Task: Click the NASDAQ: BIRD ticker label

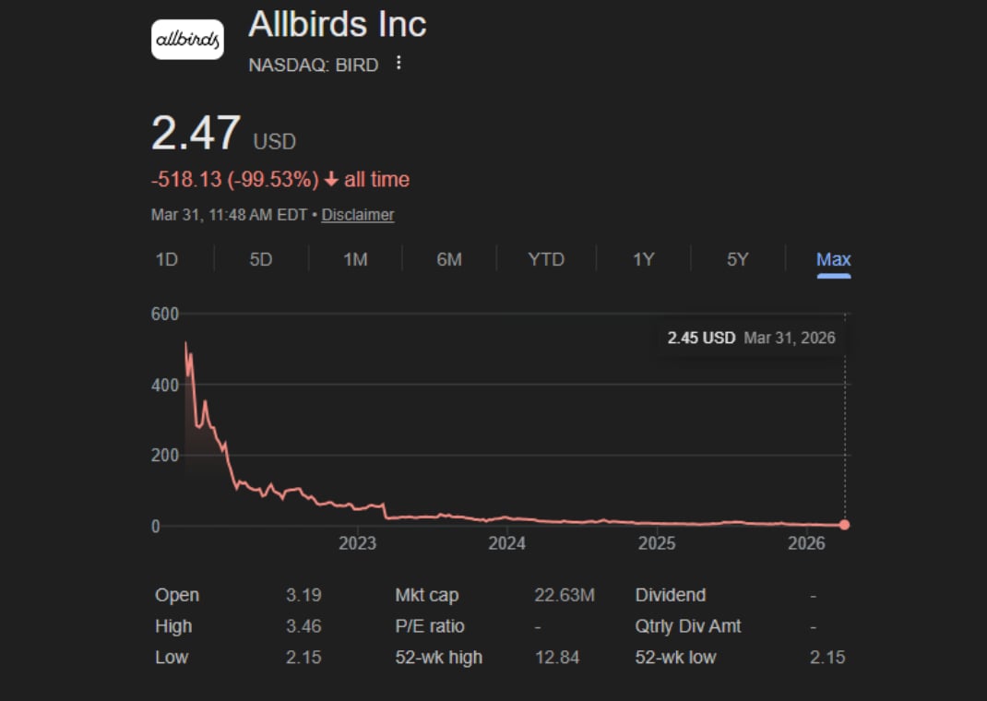Action: click(313, 65)
